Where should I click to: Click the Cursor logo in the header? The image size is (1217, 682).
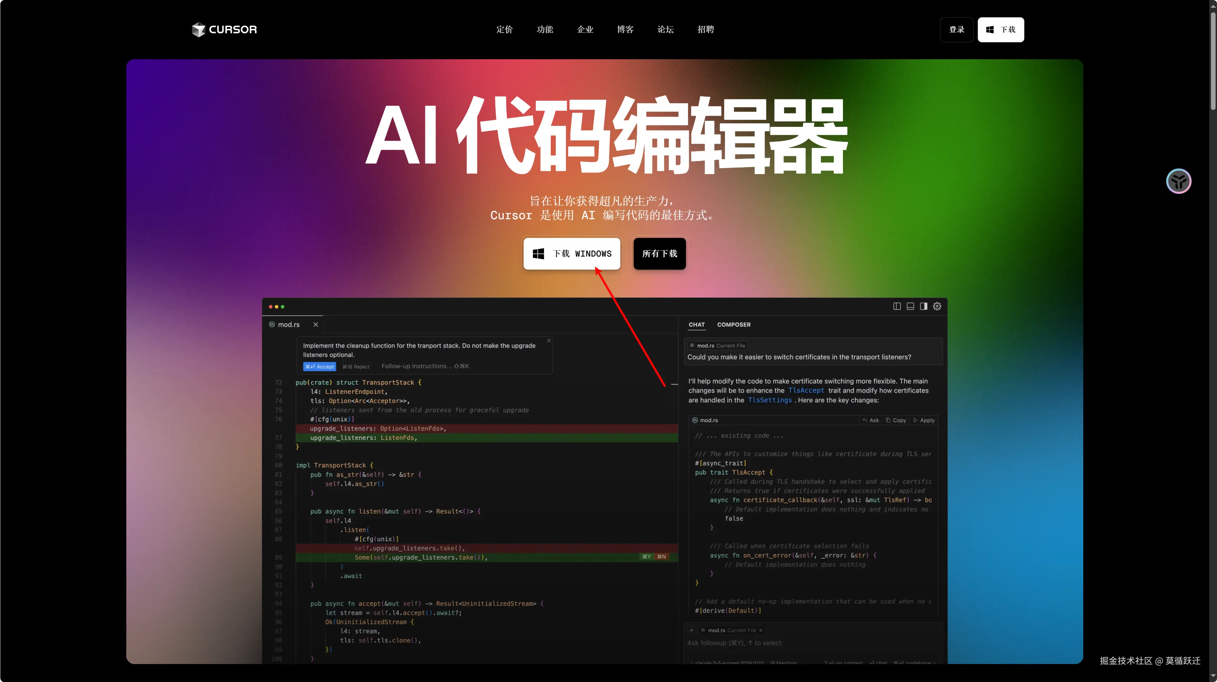224,29
